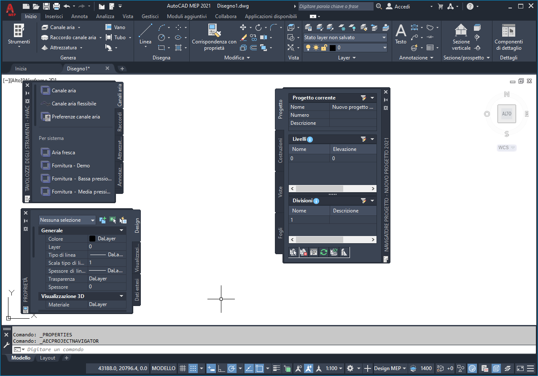Screen dimensions: 538x376
Task: Click Preferenze canale aria in tool palette
Action: point(70,117)
